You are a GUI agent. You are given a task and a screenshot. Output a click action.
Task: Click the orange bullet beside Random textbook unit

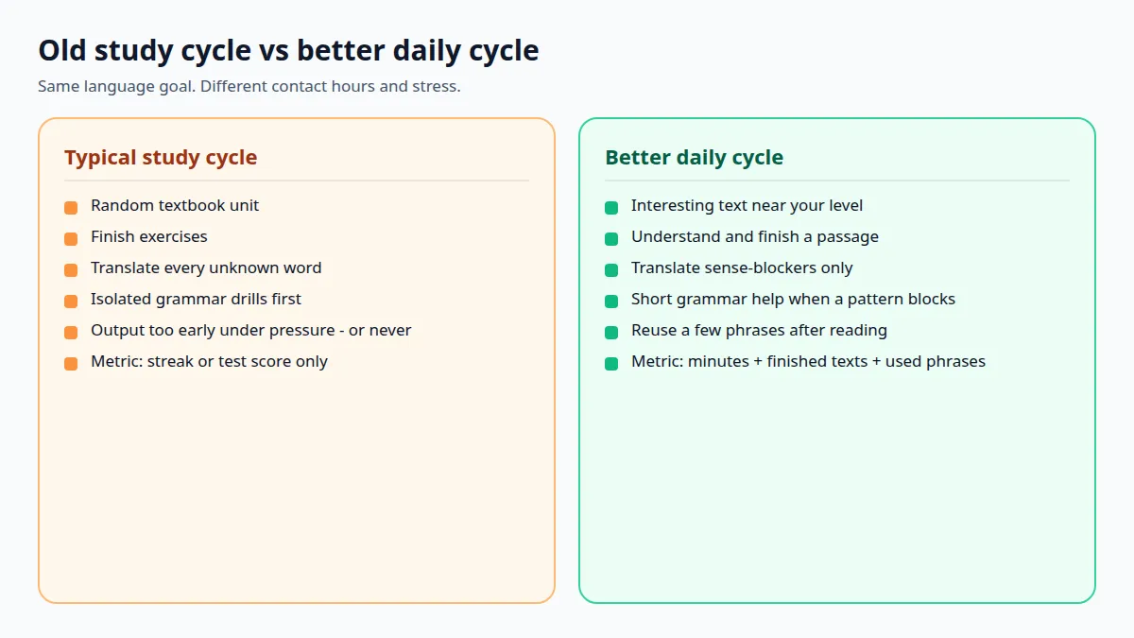click(71, 208)
